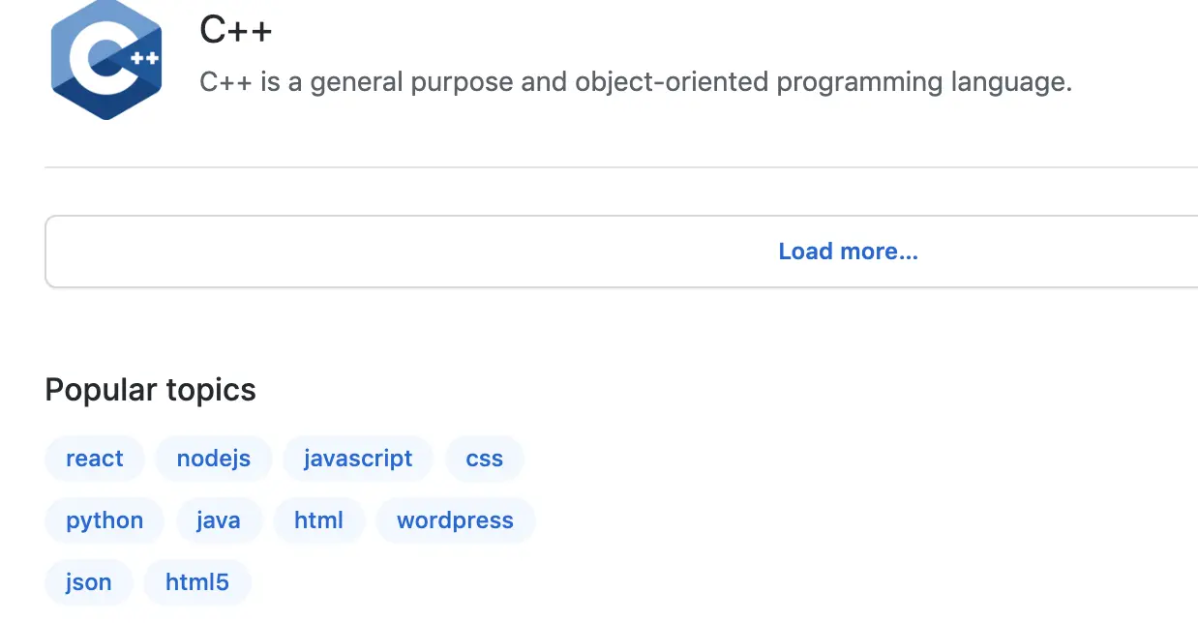
Task: Open the C++ topic title
Action: coord(236,30)
